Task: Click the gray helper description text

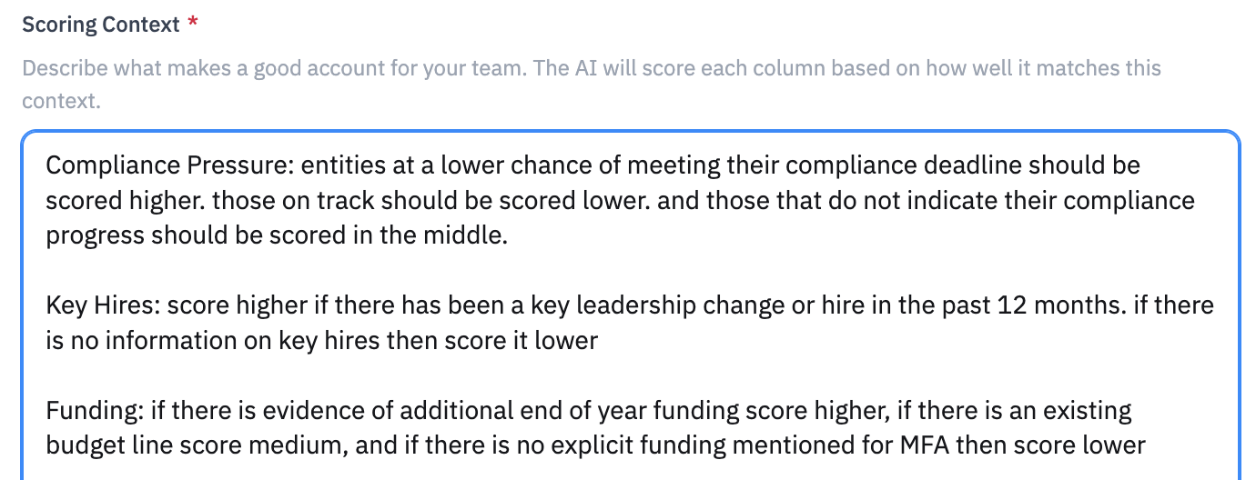Action: pos(592,84)
